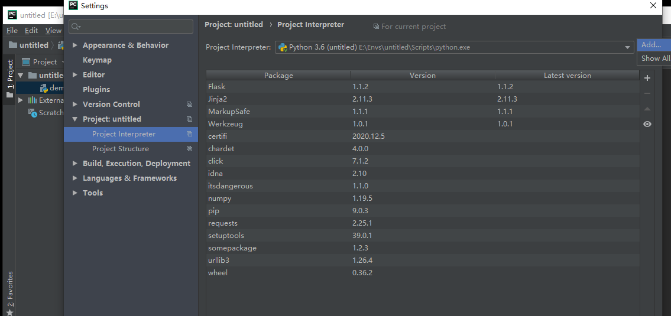671x316 pixels.
Task: Click the Project view icon in the tool window header
Action: pyautogui.click(x=26, y=62)
